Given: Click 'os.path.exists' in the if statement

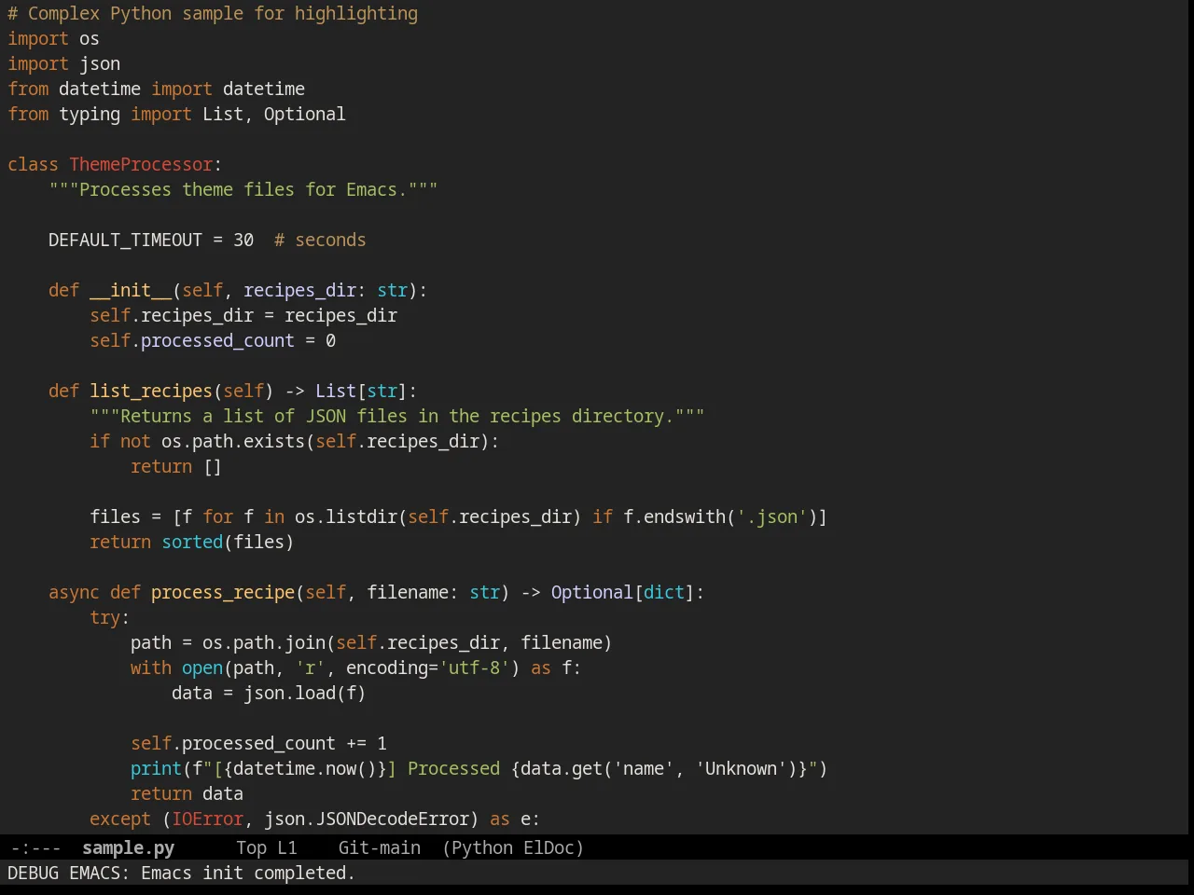Looking at the screenshot, I should click(x=233, y=441).
